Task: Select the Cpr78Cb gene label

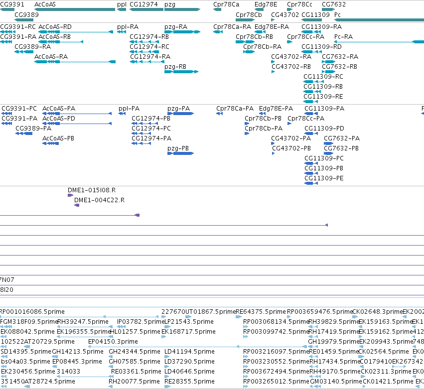Action: tap(249, 14)
